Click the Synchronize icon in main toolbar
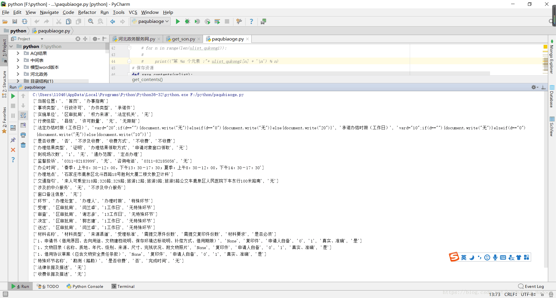 pyautogui.click(x=25, y=21)
